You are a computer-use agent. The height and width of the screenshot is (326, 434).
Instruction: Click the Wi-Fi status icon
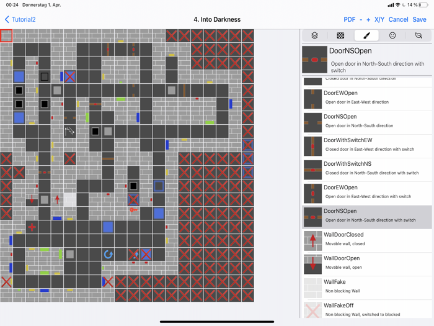398,5
